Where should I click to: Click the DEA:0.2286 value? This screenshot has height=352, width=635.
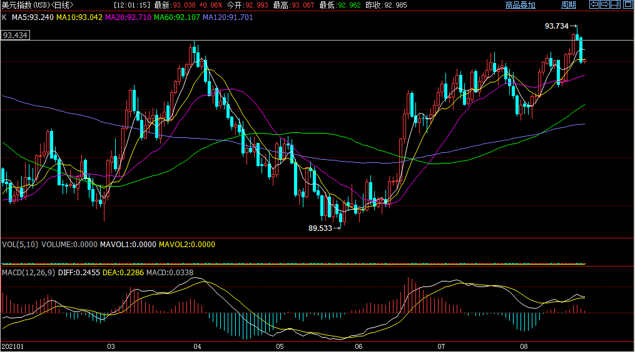[x=123, y=272]
